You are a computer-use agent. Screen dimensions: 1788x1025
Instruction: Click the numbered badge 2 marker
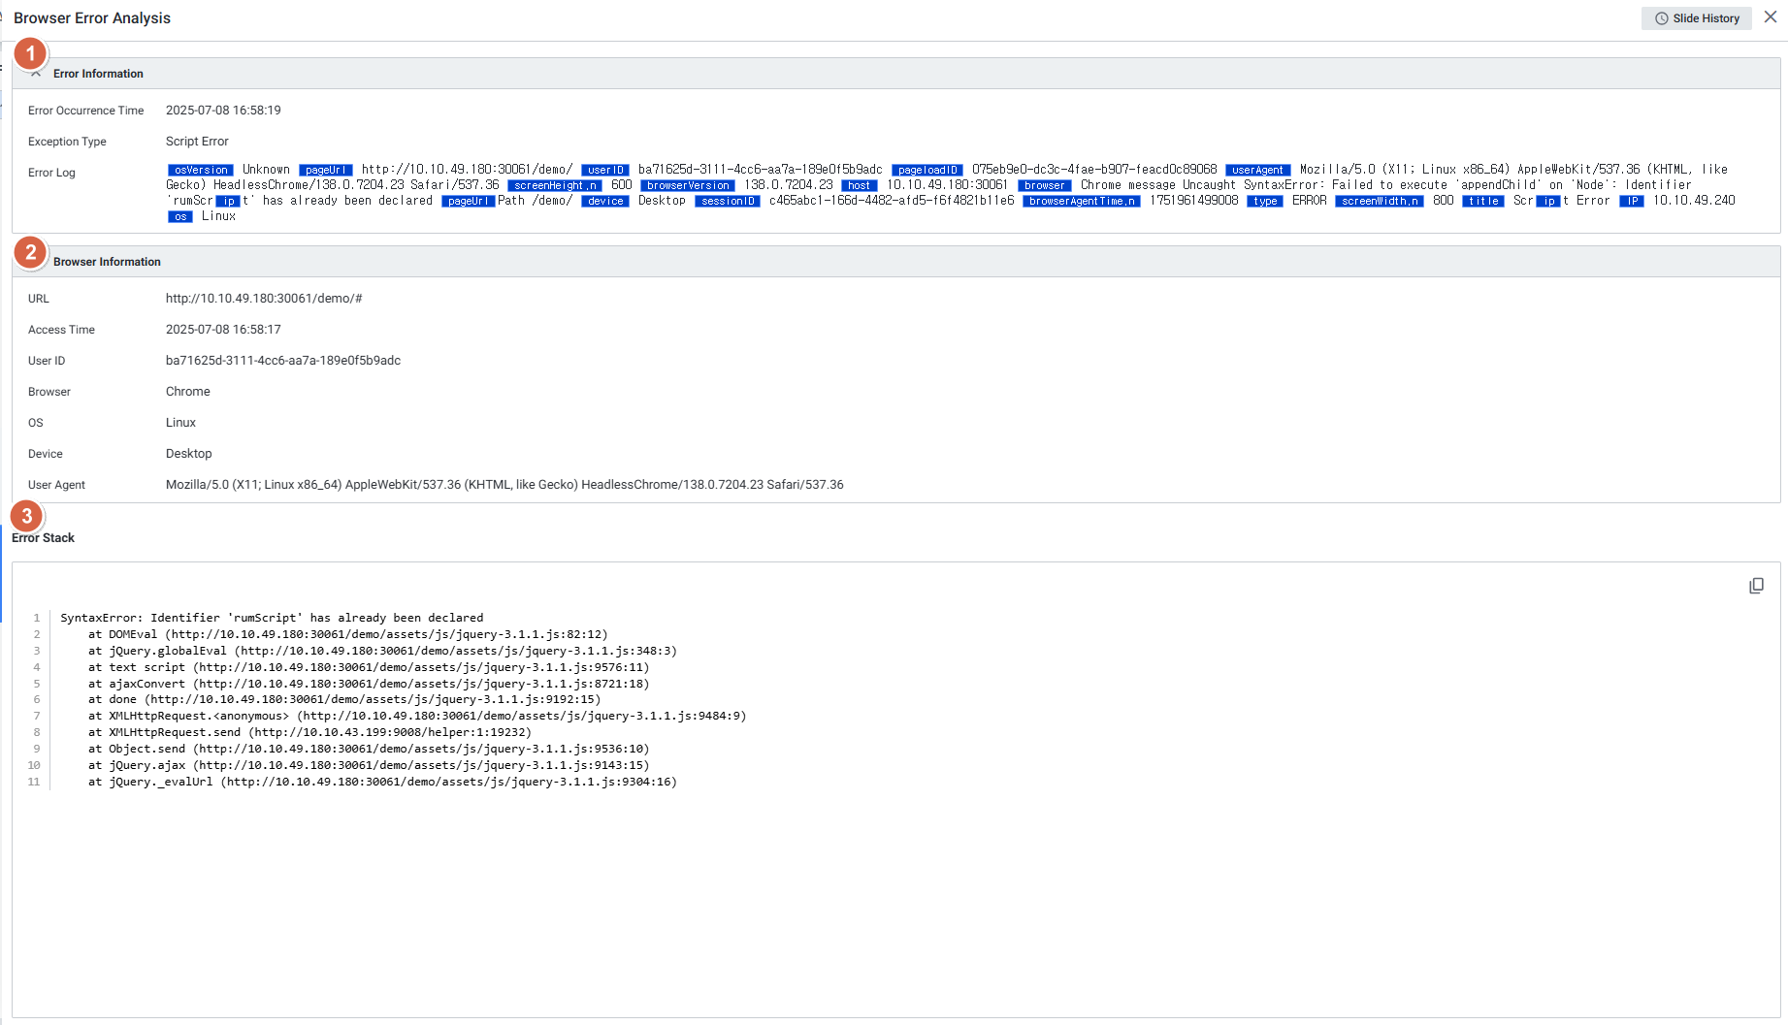click(x=31, y=252)
